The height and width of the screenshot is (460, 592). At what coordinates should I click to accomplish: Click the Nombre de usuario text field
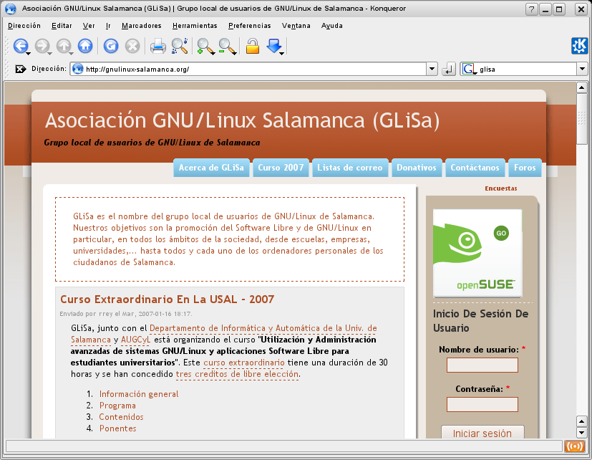tap(482, 365)
